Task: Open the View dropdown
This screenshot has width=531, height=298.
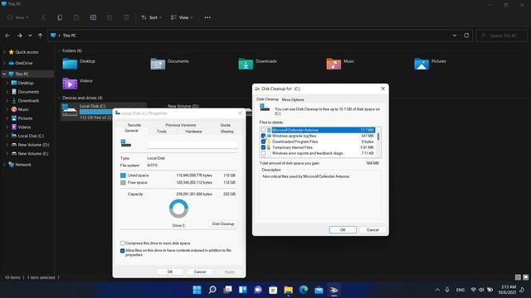Action: pyautogui.click(x=182, y=17)
